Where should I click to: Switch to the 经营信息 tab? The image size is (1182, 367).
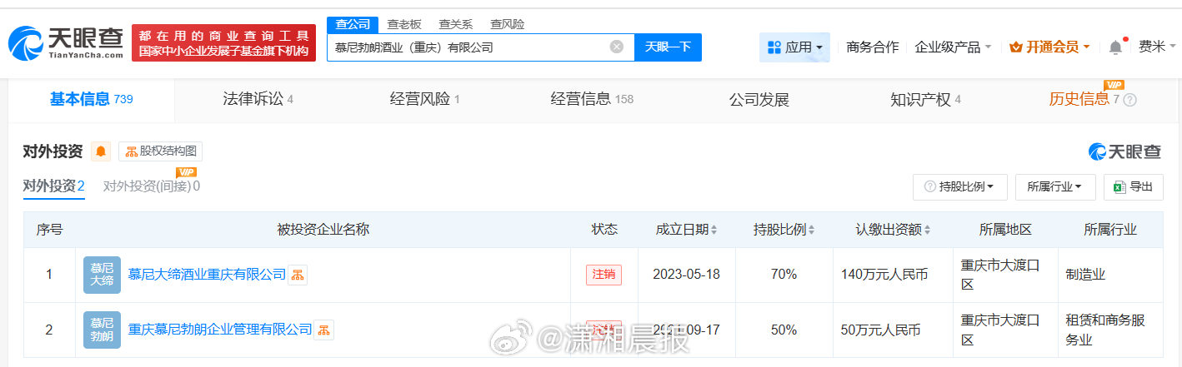tap(592, 100)
